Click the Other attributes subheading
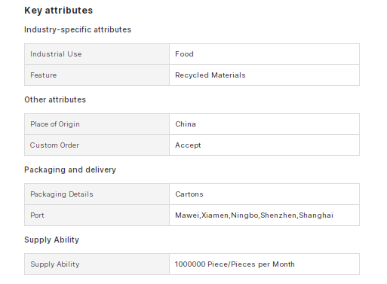This screenshot has width=387, height=284. click(55, 99)
